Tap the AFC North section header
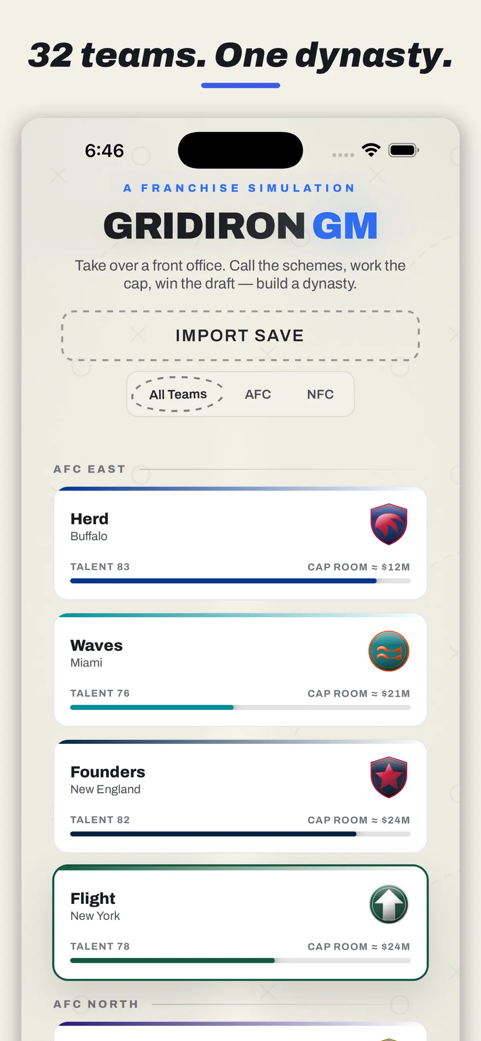Image resolution: width=481 pixels, height=1041 pixels. [x=96, y=1004]
